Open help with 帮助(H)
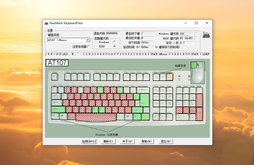Viewport: 254px width, 165px height. (x=146, y=141)
